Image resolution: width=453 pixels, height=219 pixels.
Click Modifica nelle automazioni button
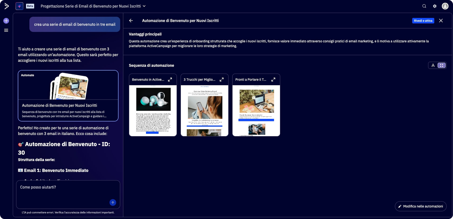click(x=420, y=206)
